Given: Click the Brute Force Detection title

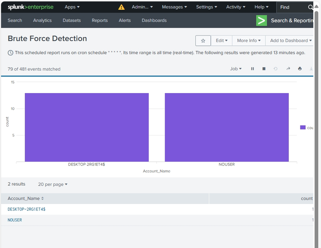Looking at the screenshot, I should coord(47,39).
